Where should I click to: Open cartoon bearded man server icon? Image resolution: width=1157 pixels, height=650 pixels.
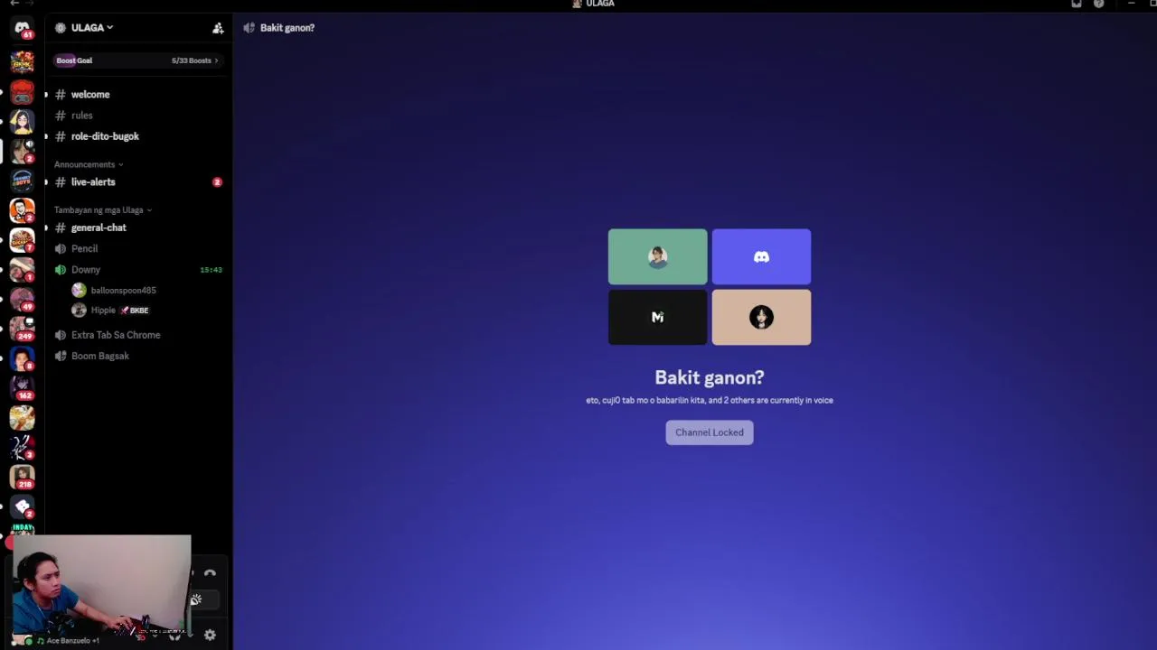[x=22, y=210]
